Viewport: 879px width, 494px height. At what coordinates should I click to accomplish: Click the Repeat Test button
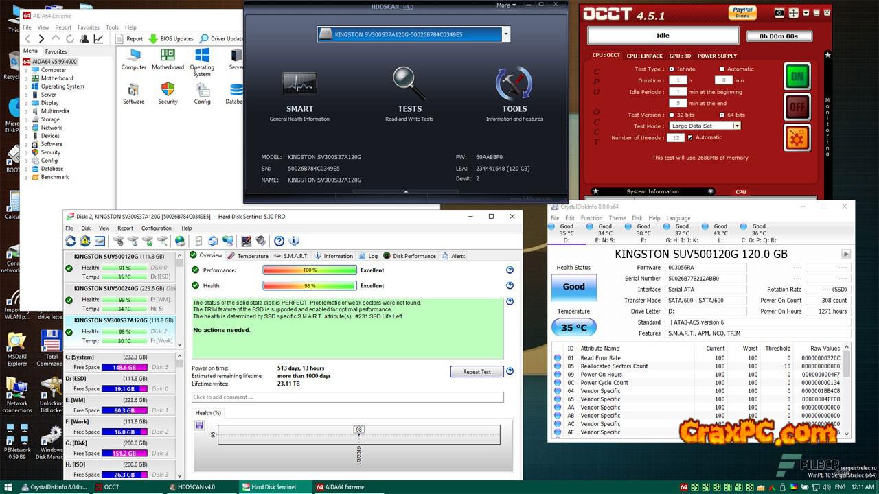[x=477, y=372]
